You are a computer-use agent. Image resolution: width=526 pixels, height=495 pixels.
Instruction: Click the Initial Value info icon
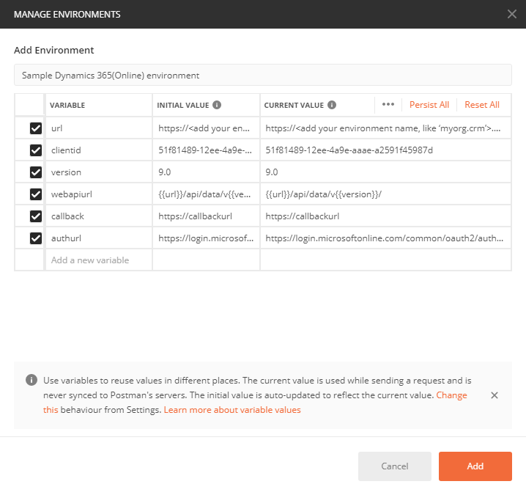217,105
